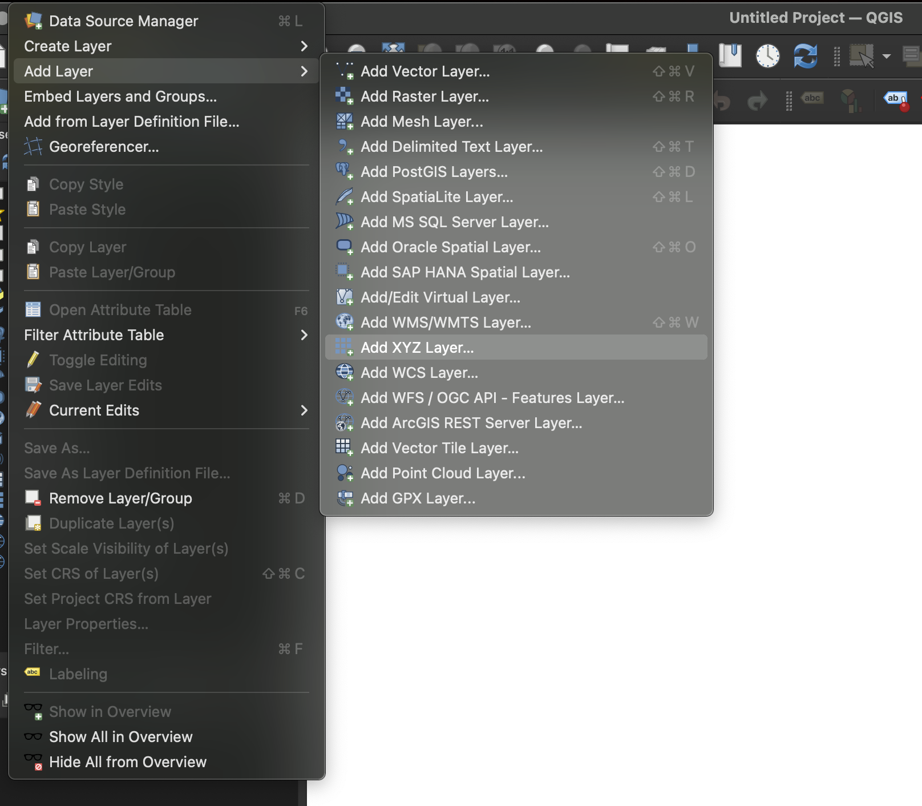922x806 pixels.
Task: Click the blue Refresh map icon
Action: point(805,56)
